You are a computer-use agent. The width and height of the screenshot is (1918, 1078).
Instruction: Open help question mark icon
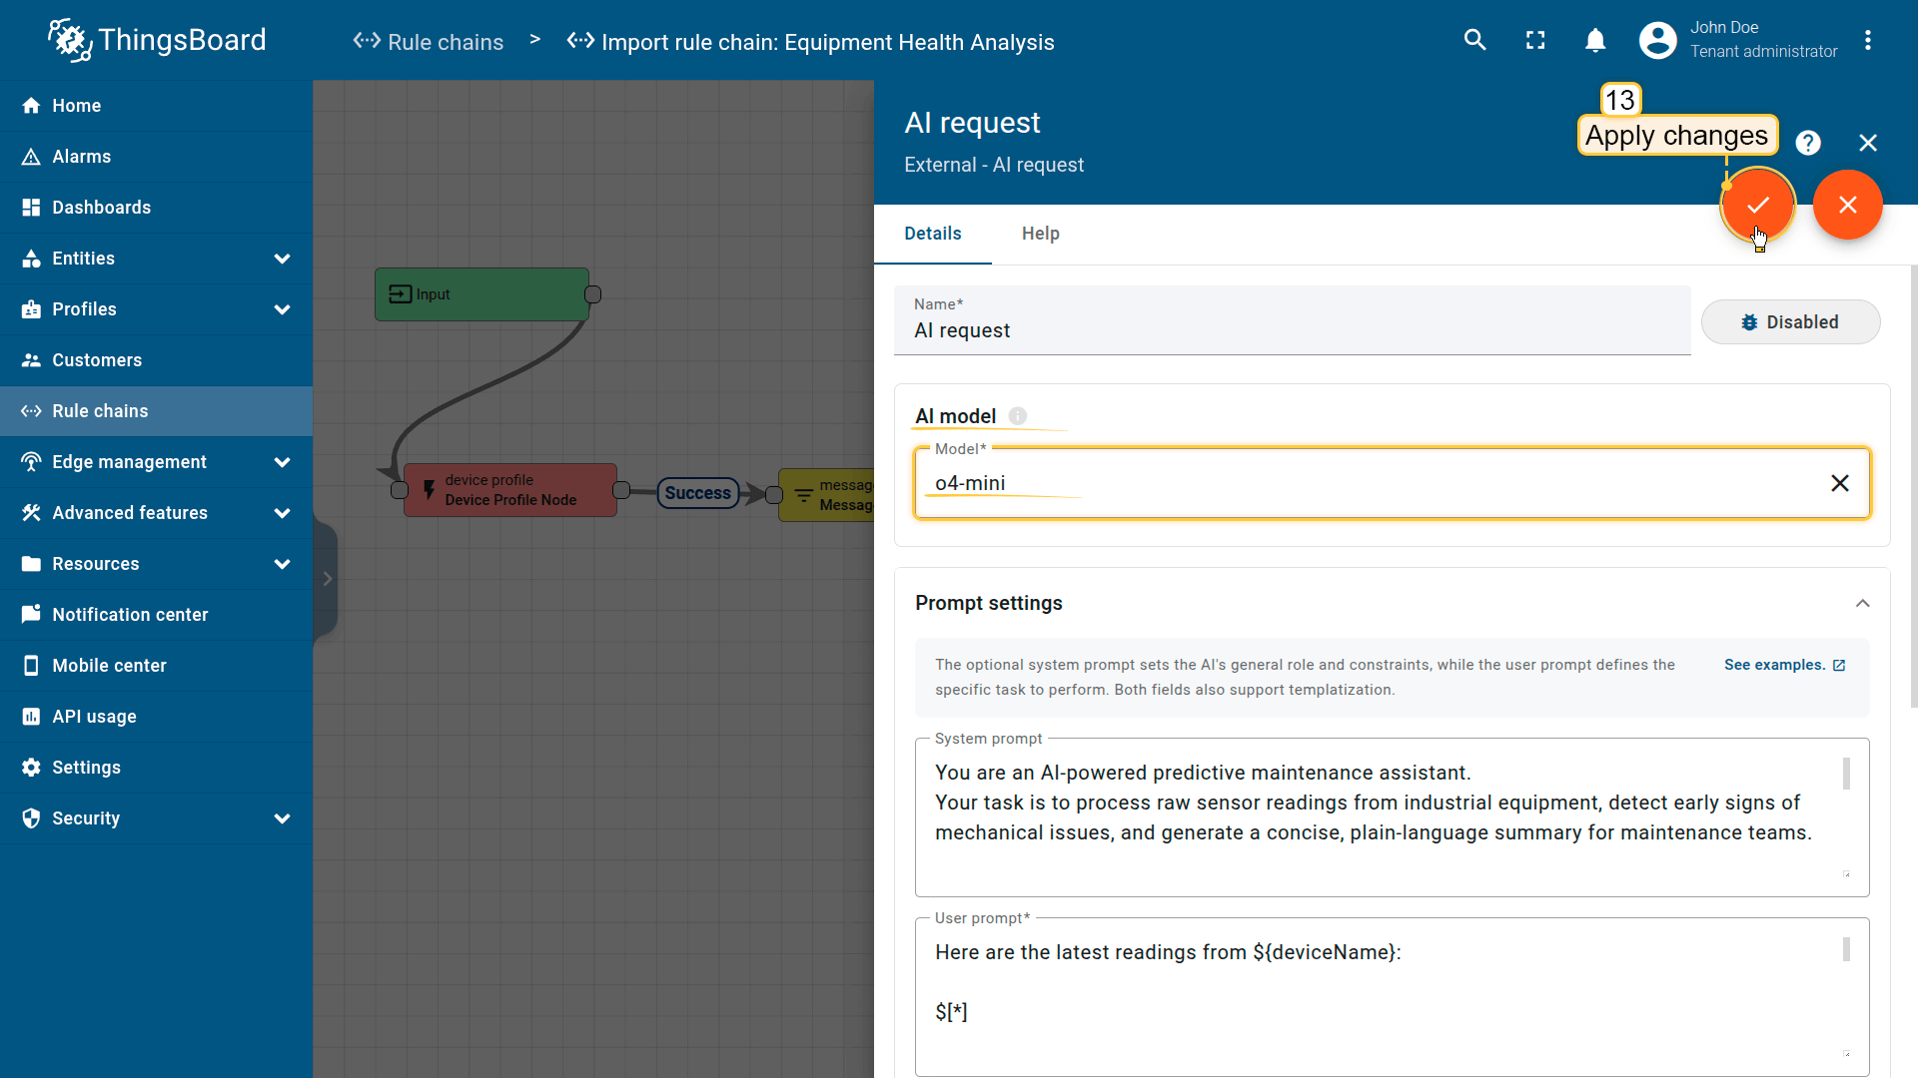[x=1808, y=143]
